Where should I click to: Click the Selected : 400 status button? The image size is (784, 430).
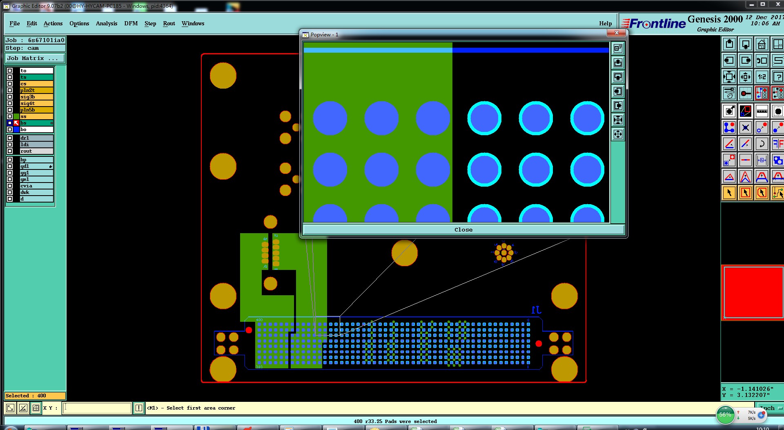pyautogui.click(x=35, y=396)
